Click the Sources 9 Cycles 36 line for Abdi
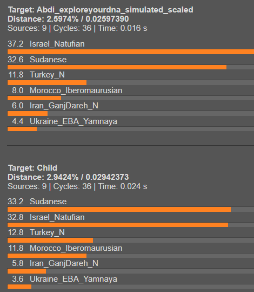Screen dimensions: 254x292 pyautogui.click(x=77, y=28)
